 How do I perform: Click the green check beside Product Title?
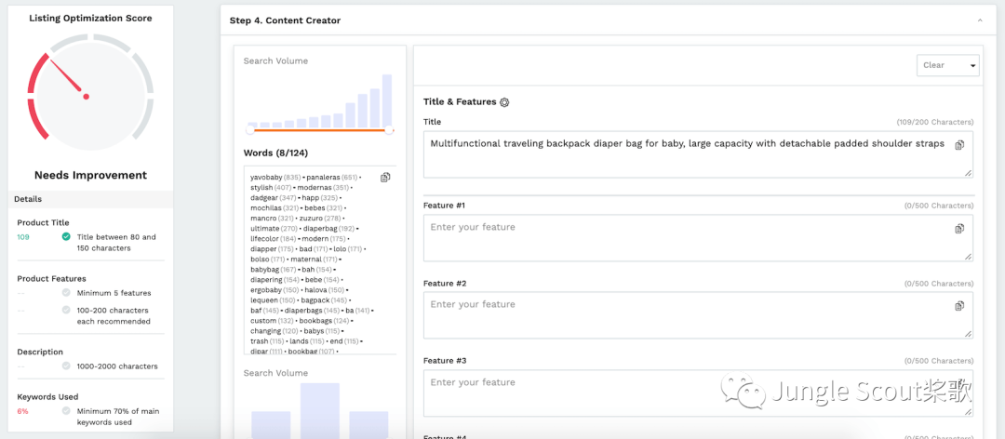click(x=66, y=237)
